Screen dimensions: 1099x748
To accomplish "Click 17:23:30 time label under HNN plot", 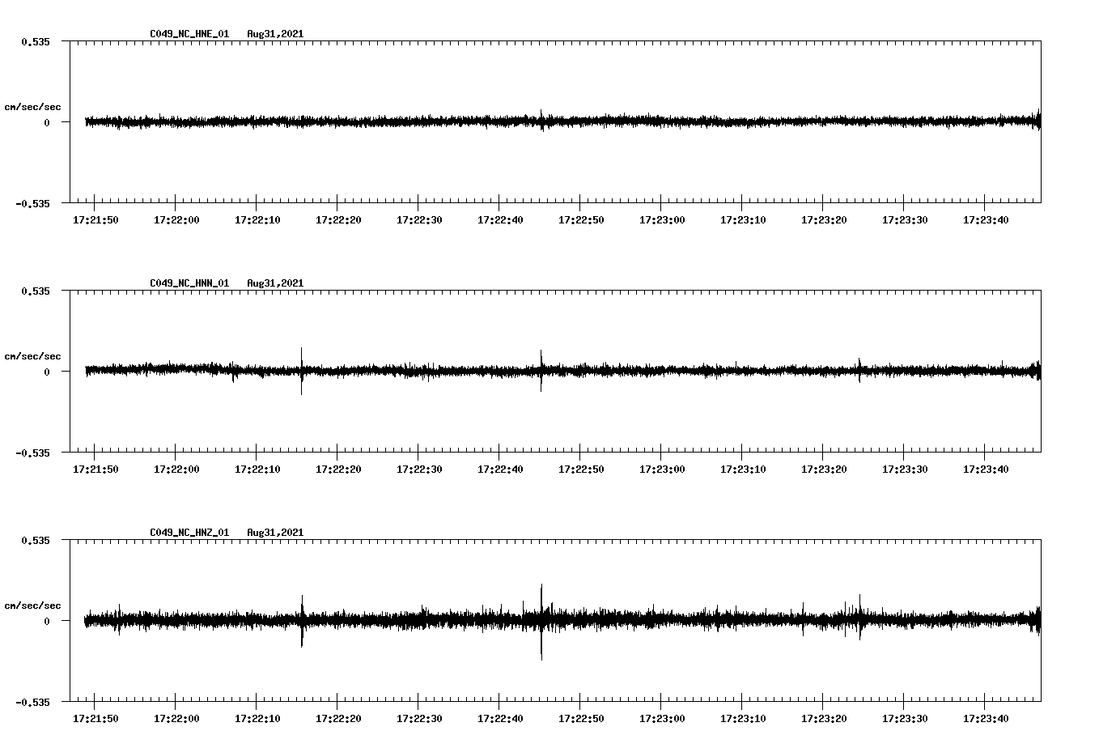I will 905,469.
